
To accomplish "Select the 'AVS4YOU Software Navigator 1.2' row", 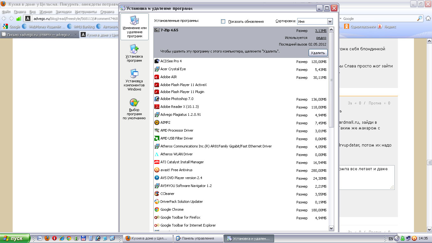I will [x=241, y=186].
